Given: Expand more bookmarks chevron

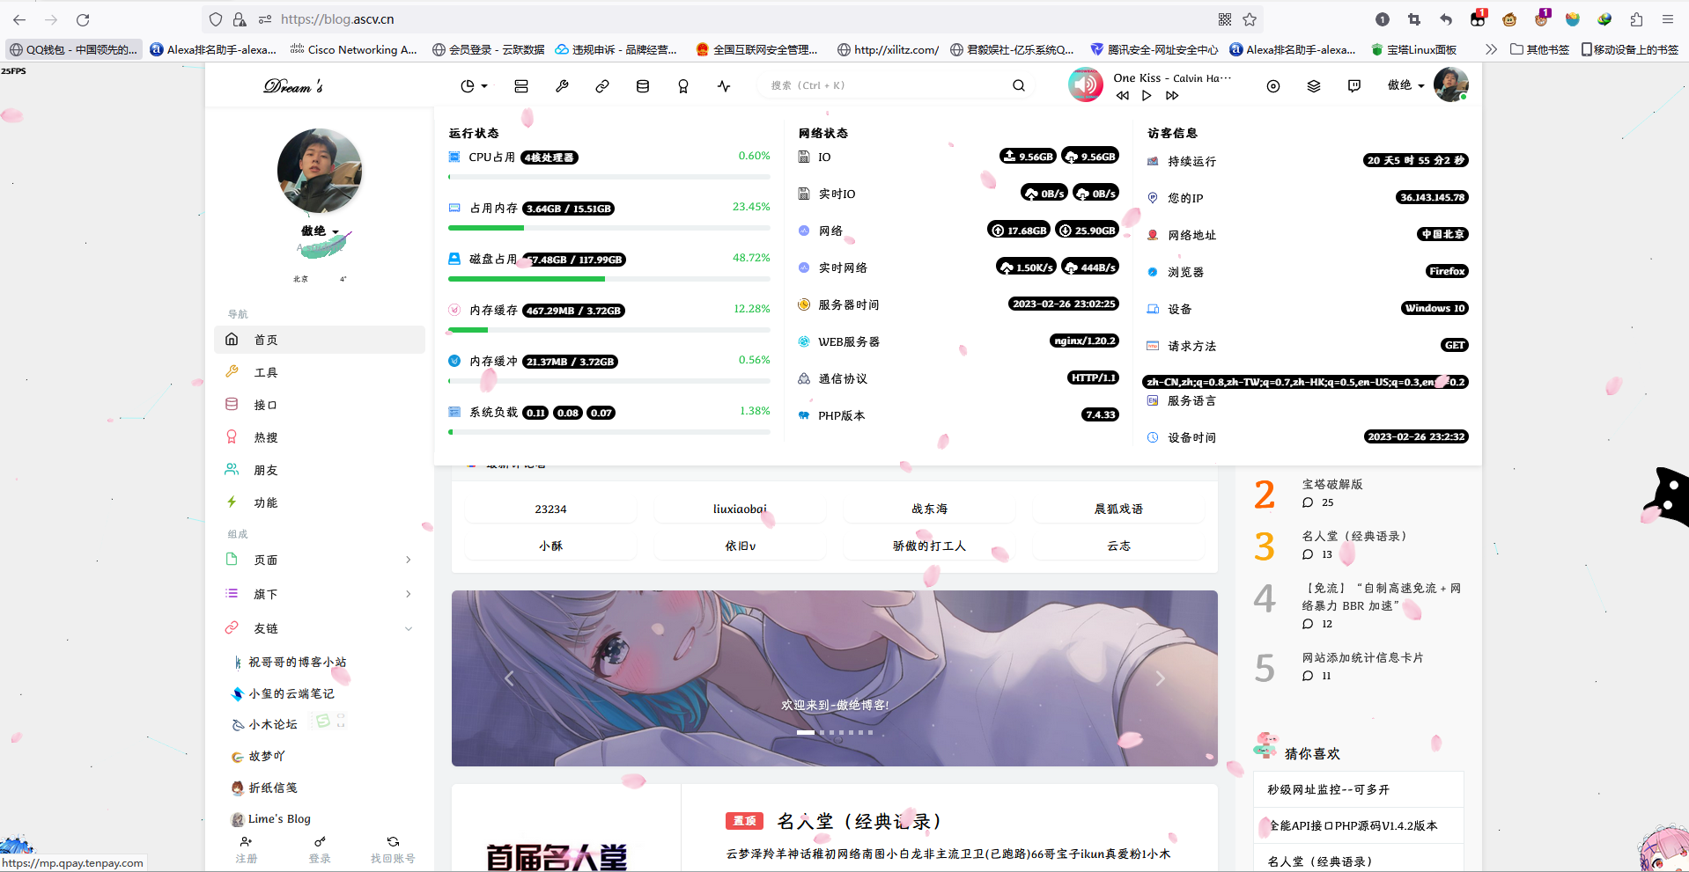Looking at the screenshot, I should click(x=1490, y=49).
